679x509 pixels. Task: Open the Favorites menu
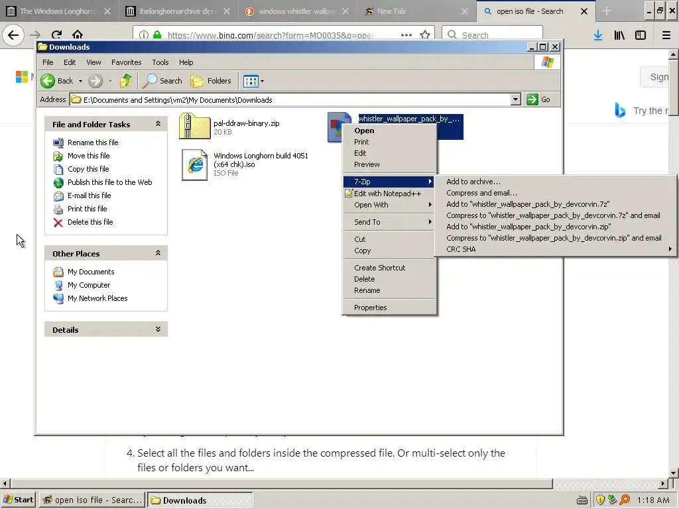pyautogui.click(x=127, y=62)
